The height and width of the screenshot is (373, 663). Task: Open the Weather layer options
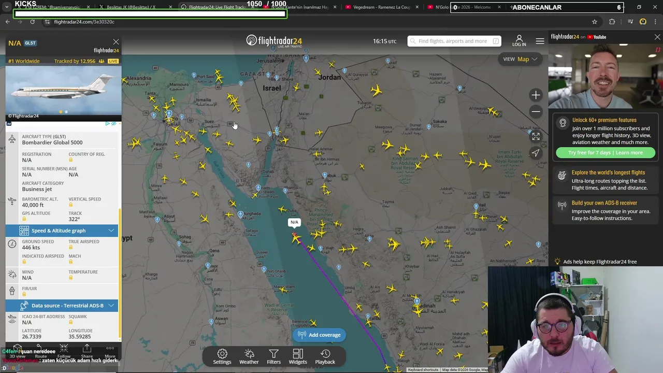(x=249, y=356)
